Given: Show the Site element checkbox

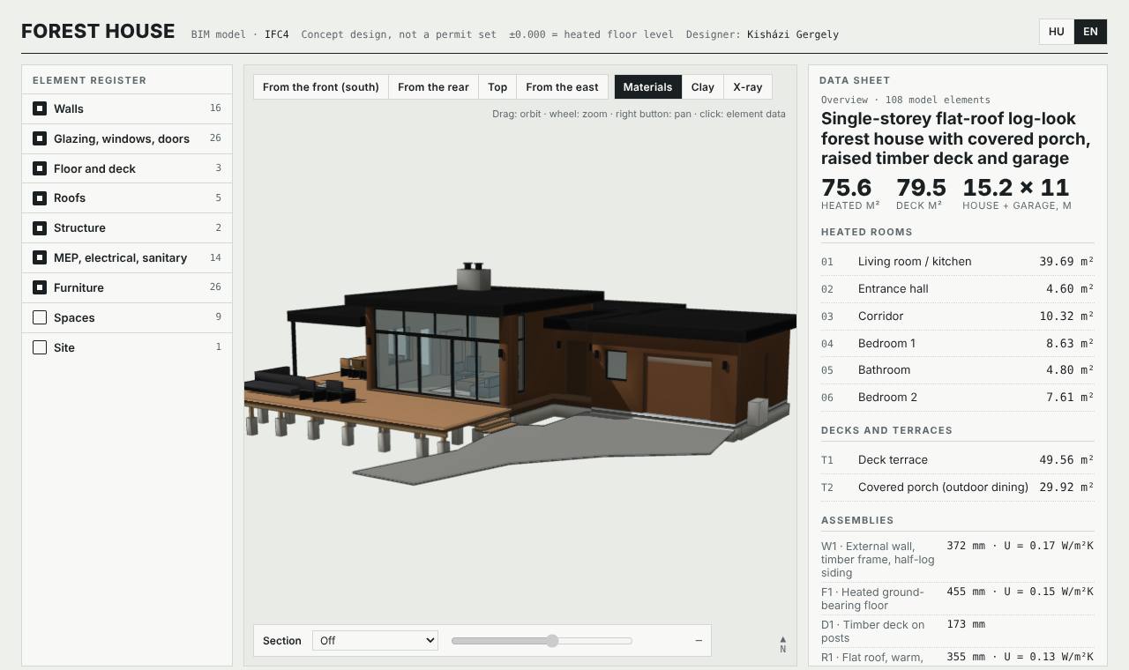Looking at the screenshot, I should (40, 347).
